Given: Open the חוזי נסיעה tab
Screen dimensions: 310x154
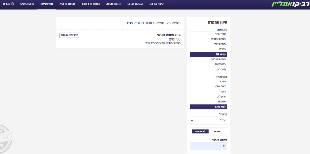Looking at the screenshot, I should (x=46, y=4).
